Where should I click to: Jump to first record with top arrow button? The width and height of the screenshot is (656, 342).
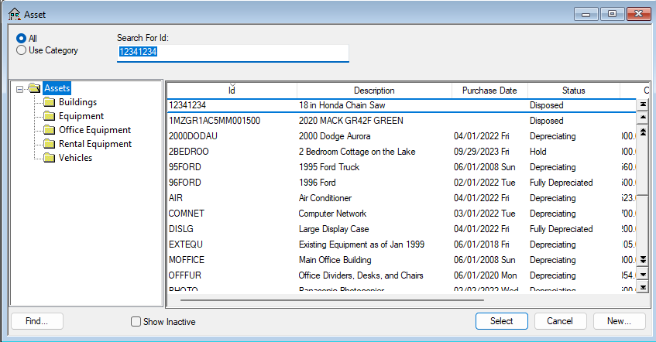pyautogui.click(x=642, y=104)
